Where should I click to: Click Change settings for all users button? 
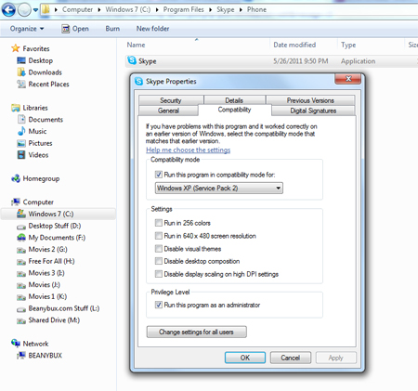196,332
